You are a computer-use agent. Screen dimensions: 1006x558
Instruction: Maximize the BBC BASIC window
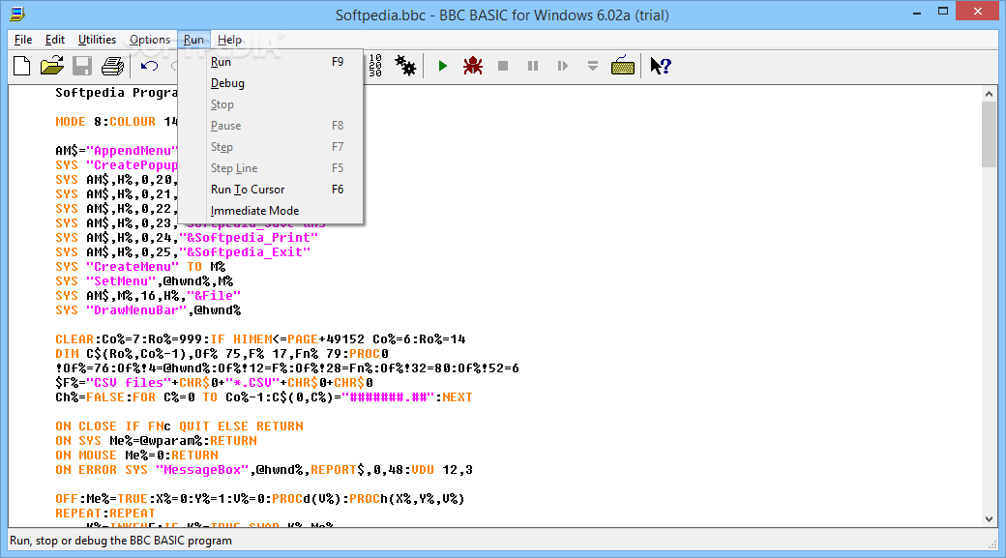[942, 12]
